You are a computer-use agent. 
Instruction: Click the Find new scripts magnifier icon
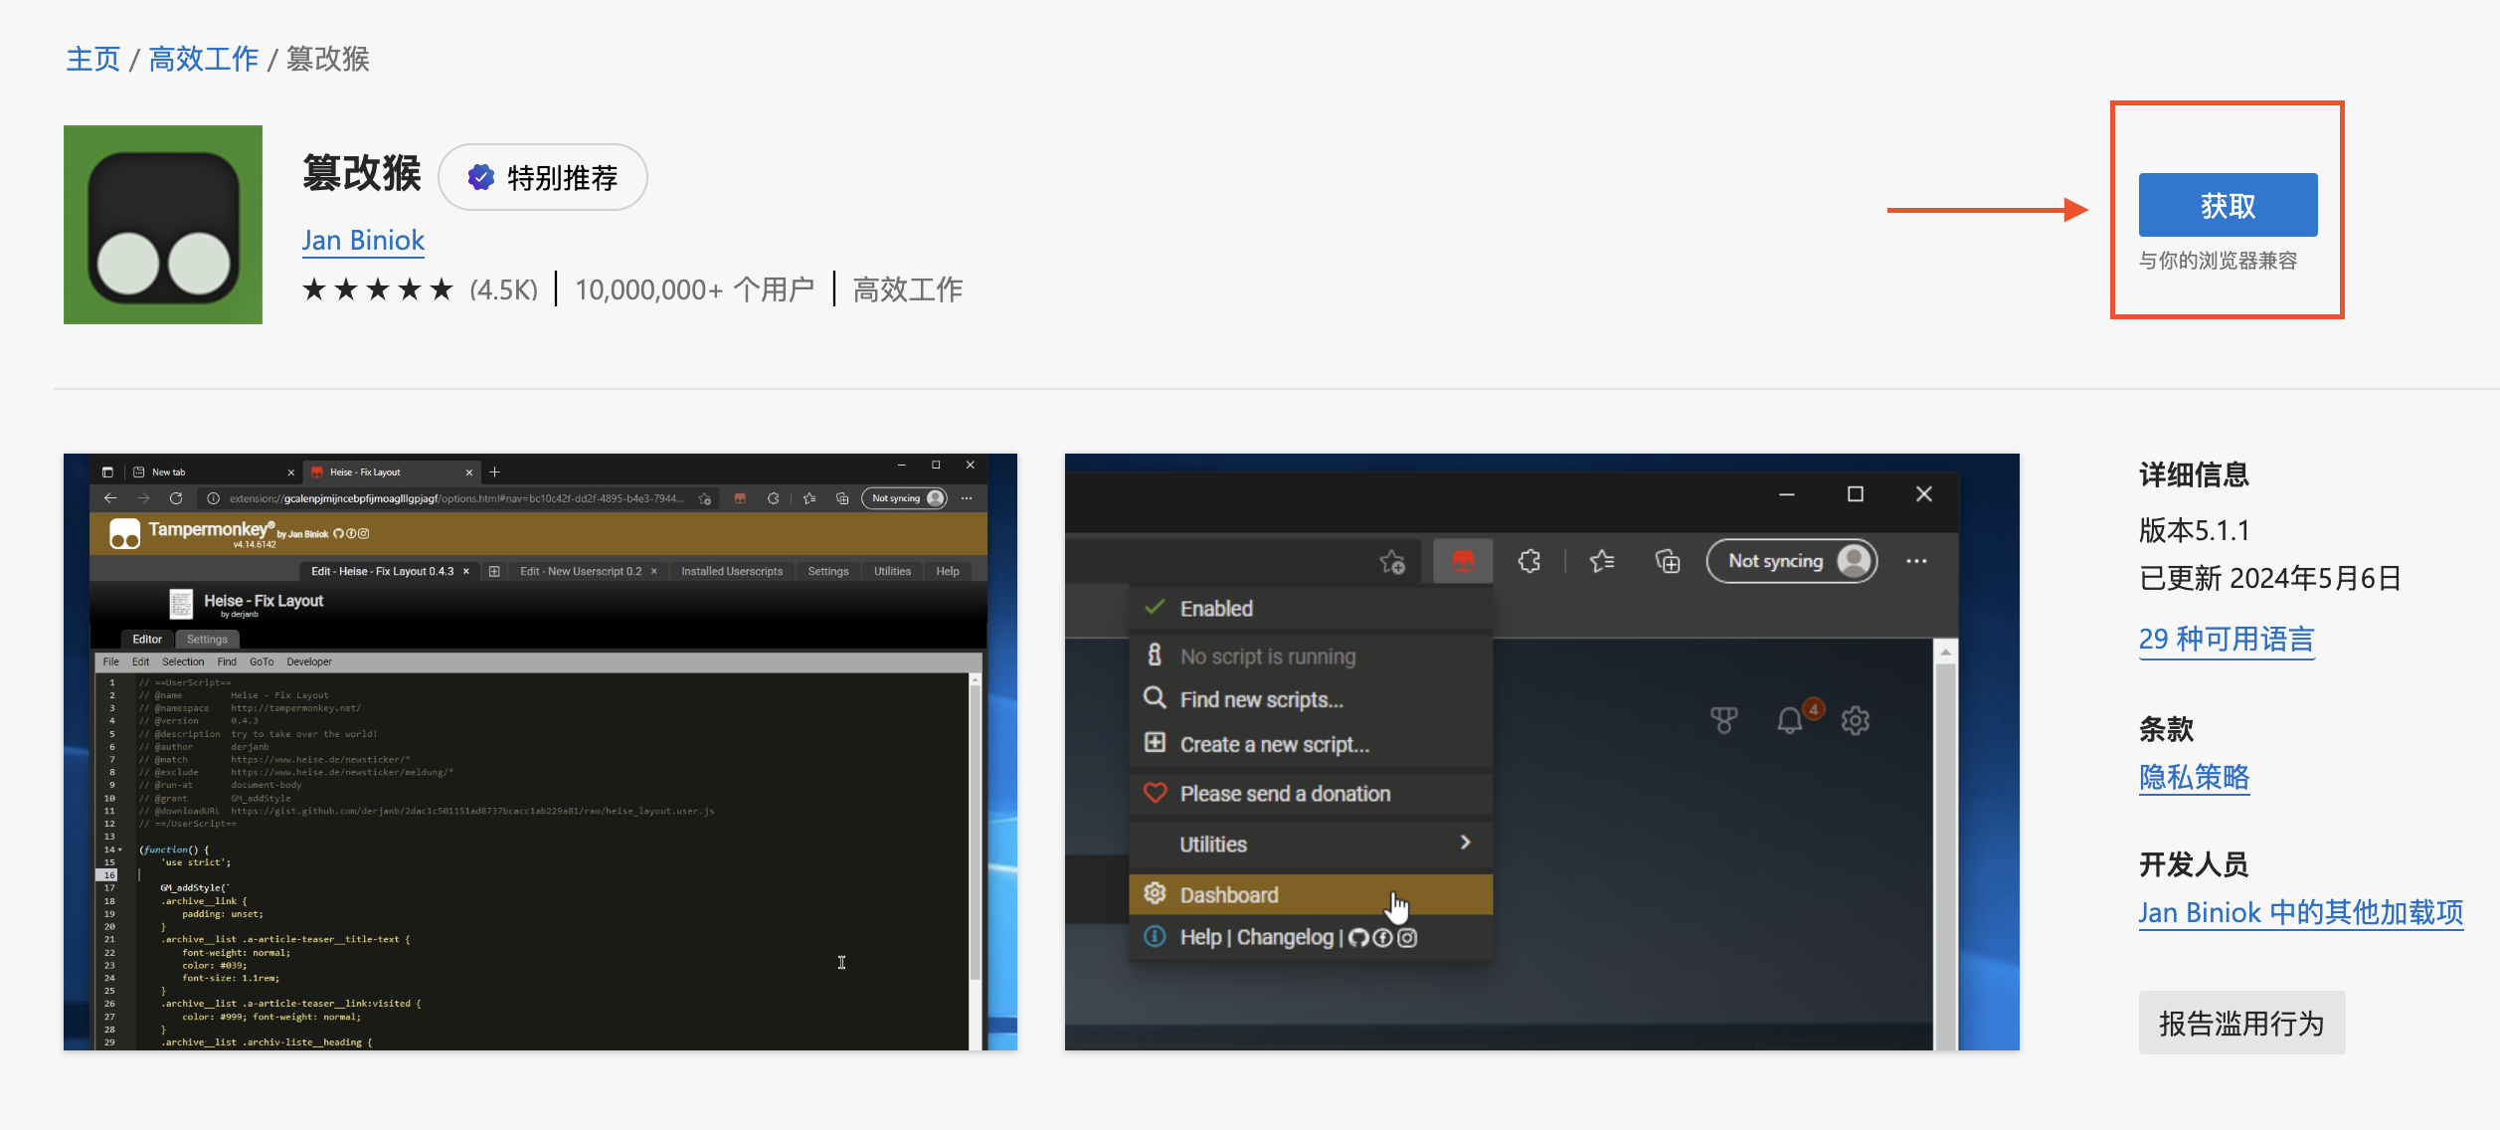tap(1155, 698)
